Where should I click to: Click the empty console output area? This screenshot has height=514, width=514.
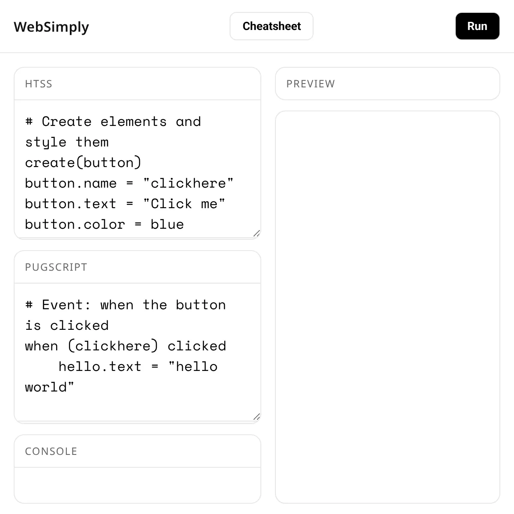137,485
